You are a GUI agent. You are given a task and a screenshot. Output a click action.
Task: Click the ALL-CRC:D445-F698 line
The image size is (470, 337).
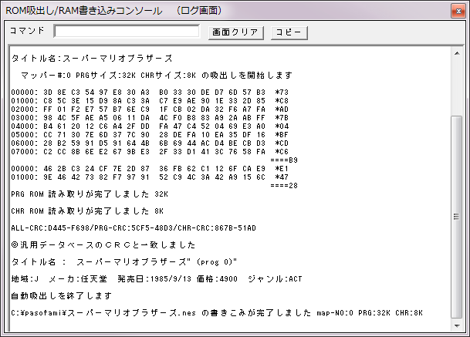coord(134,228)
